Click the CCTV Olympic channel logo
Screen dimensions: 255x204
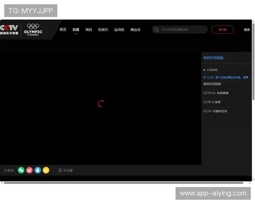(x=9, y=29)
